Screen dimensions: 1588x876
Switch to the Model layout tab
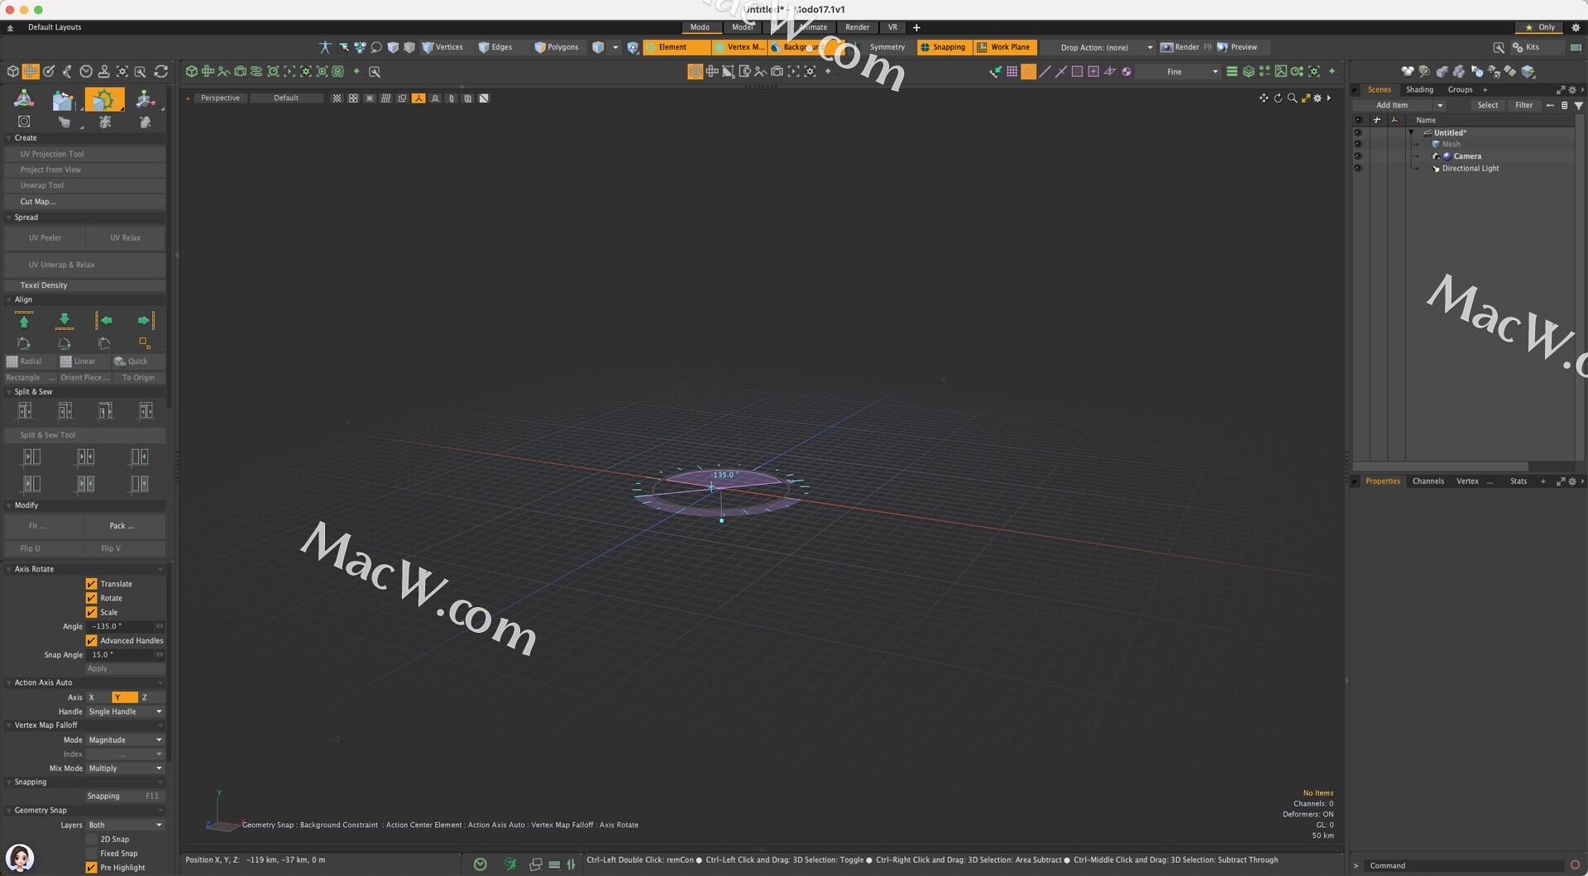[x=742, y=27]
